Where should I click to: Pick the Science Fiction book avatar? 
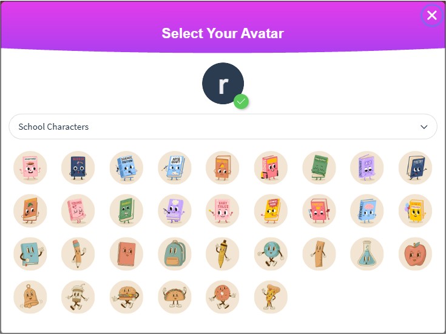pyautogui.click(x=126, y=168)
